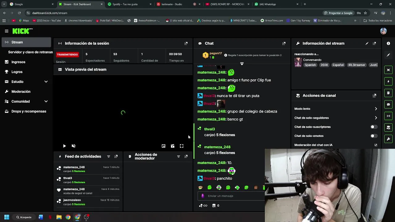The height and width of the screenshot is (222, 395).
Task: Open Modo lento options arrow
Action: [x=376, y=109]
